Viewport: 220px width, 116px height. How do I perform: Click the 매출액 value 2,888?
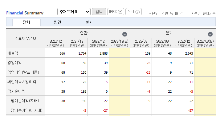(x=104, y=53)
